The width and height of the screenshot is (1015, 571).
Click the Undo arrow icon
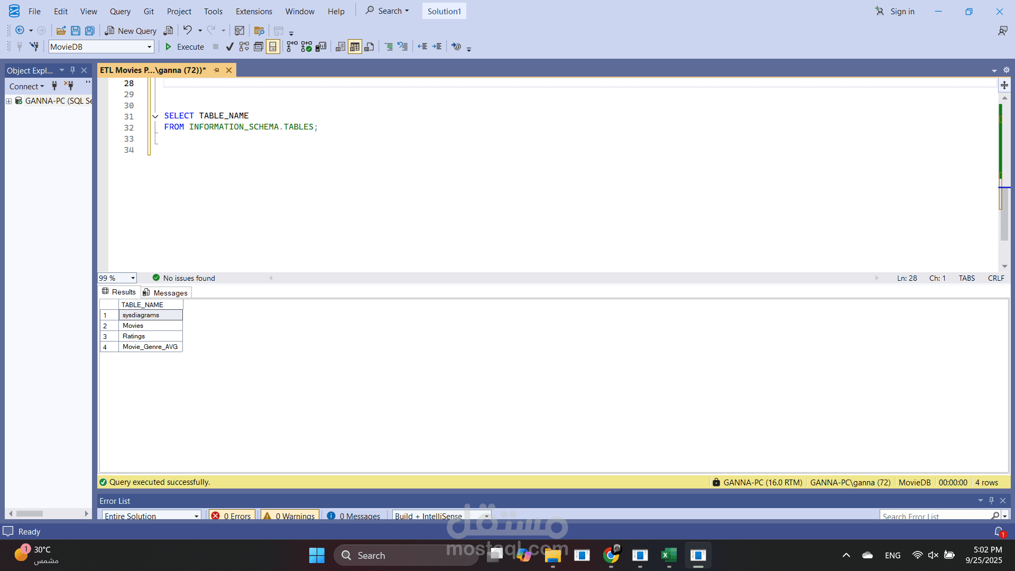click(x=187, y=30)
